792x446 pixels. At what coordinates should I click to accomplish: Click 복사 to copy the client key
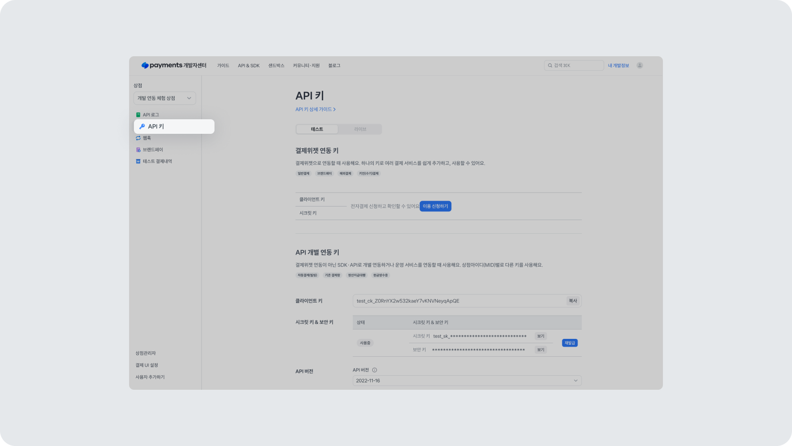click(x=573, y=301)
